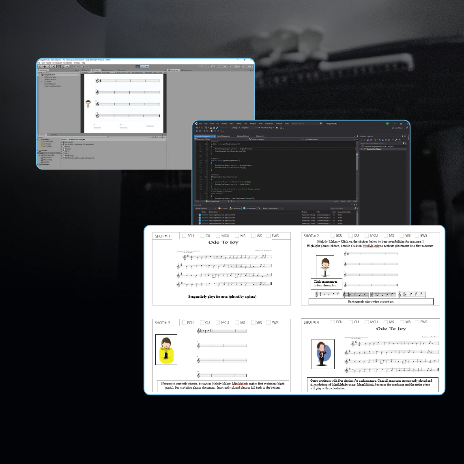Open the Layout dropdown in Unity
464x464 pixels.
(247, 67)
